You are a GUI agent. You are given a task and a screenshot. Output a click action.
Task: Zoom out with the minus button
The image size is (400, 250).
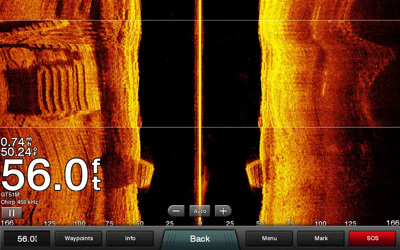tap(176, 211)
